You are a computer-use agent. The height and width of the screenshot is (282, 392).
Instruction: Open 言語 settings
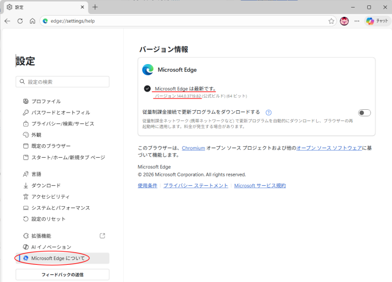(x=62, y=174)
